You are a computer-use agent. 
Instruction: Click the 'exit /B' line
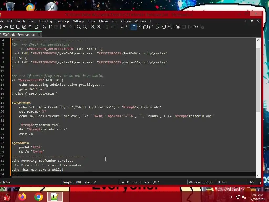[26, 134]
